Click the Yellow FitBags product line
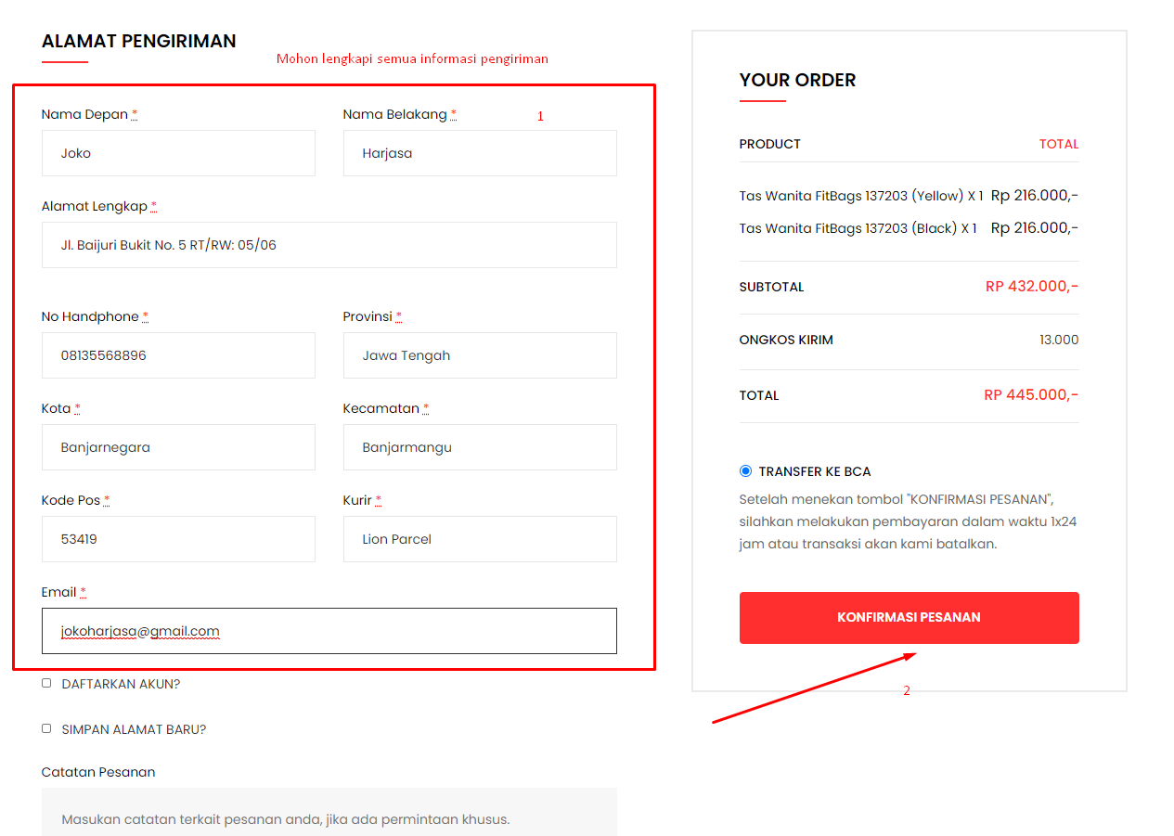The image size is (1174, 836). pos(860,196)
